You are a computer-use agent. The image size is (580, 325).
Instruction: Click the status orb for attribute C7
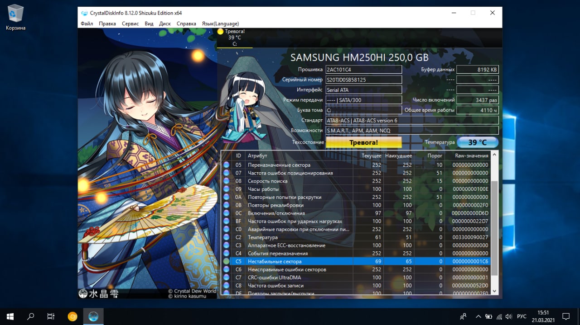(226, 278)
